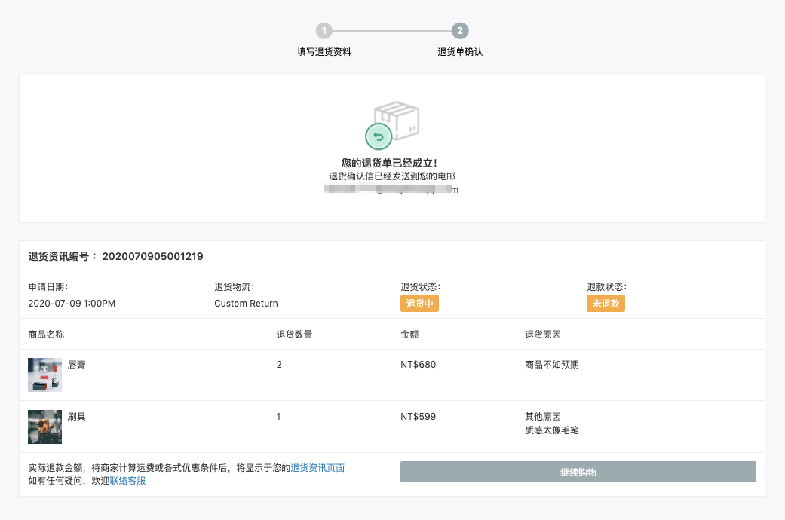Viewport: 785px width, 520px height.
Task: Open the lipstick product thumbnail
Action: (44, 375)
